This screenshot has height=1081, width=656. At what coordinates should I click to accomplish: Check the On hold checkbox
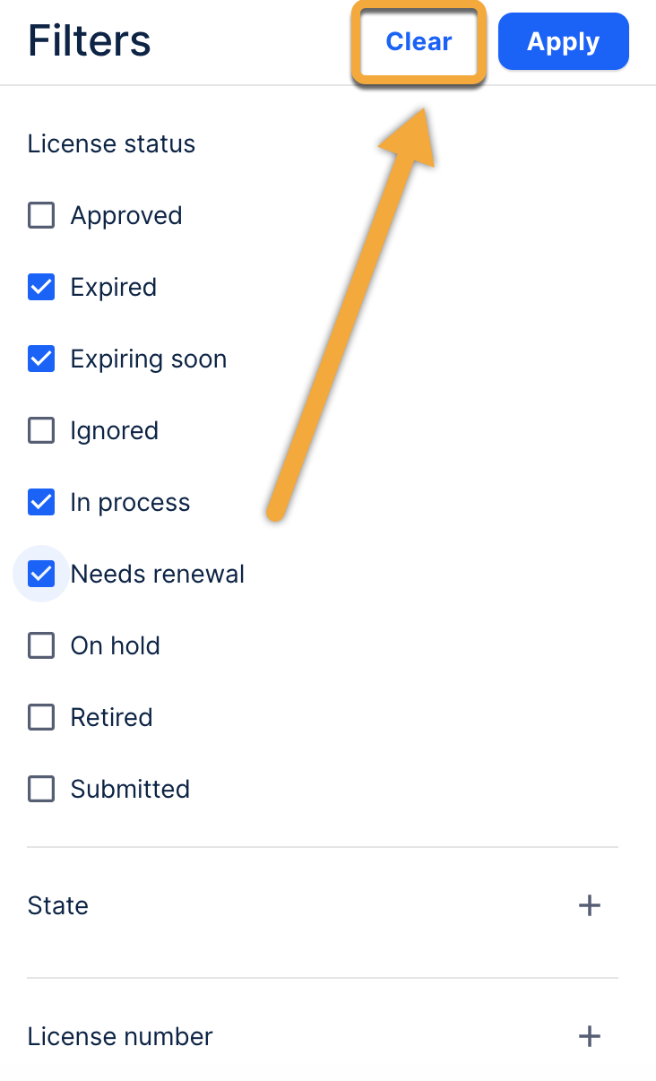[41, 646]
